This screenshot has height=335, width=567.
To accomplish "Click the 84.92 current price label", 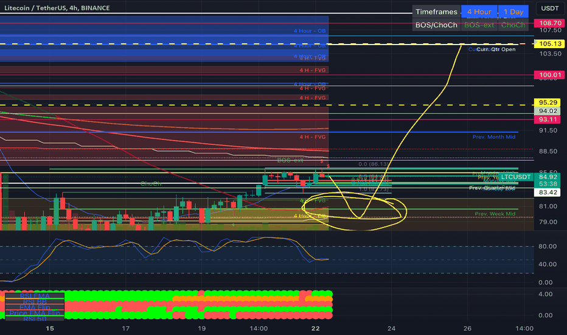I will tap(548, 177).
